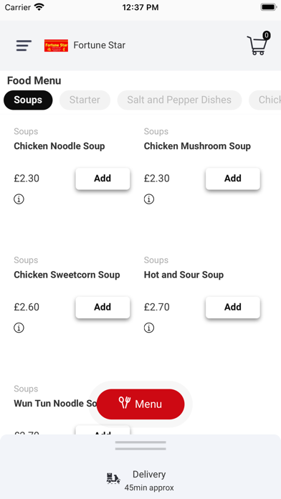Image resolution: width=281 pixels, height=499 pixels.
Task: Add Hot and Sour Soup to cart
Action: [233, 307]
